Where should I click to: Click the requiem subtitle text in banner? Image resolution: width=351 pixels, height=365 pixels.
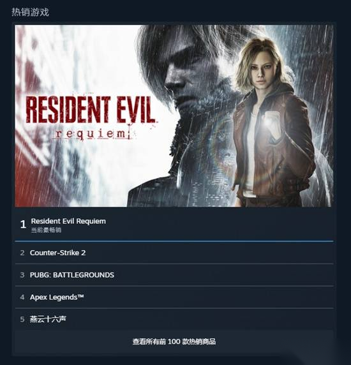[x=93, y=134]
